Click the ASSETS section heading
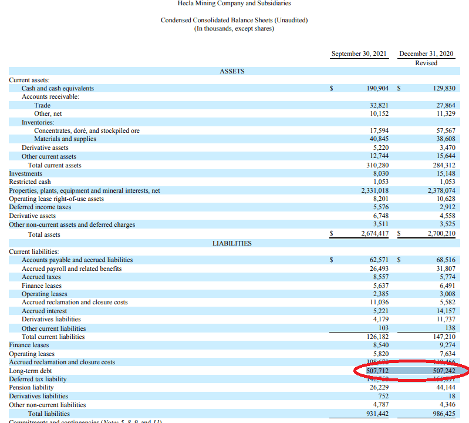Screen dimensions: 469x423 (x=232, y=71)
